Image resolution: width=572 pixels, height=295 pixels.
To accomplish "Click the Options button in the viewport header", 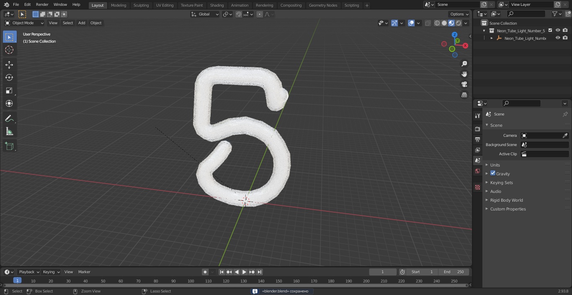I will coord(459,14).
